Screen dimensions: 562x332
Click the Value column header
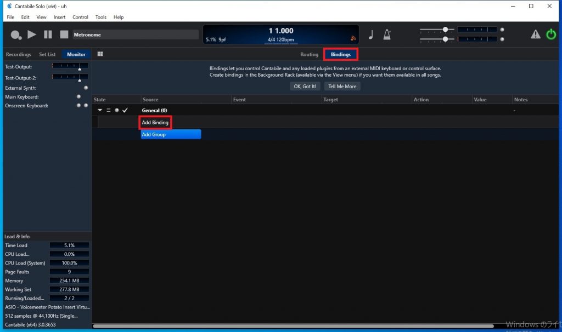tap(480, 100)
